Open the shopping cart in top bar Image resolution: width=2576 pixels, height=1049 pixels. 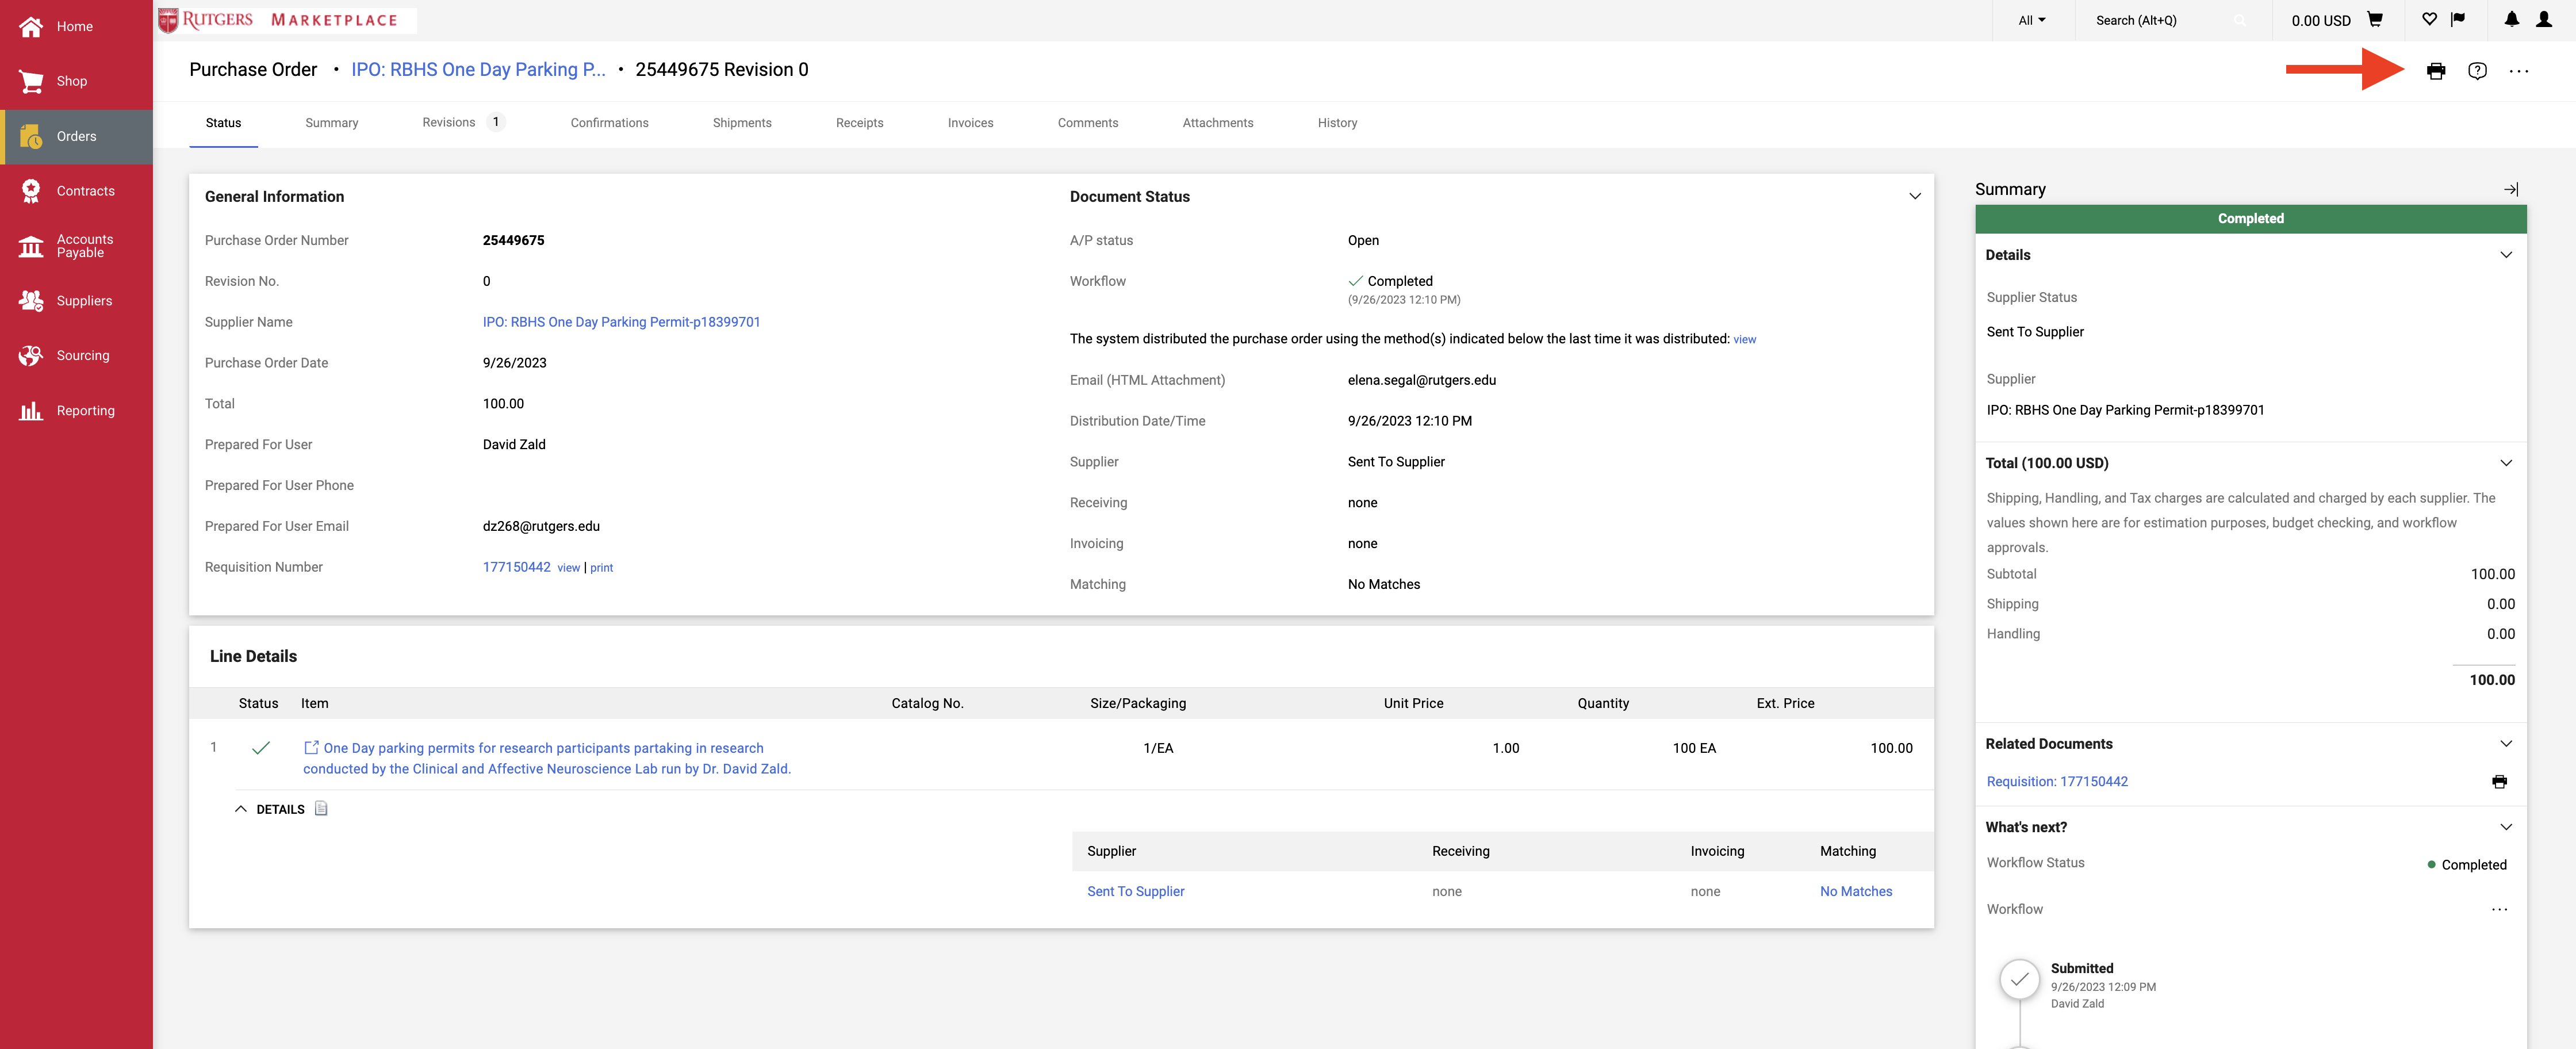pyautogui.click(x=2376, y=19)
